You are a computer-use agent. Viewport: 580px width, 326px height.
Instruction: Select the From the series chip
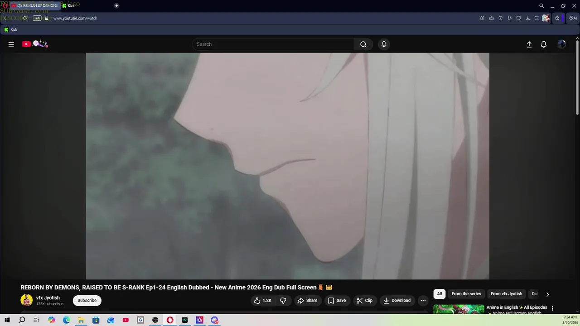466,294
